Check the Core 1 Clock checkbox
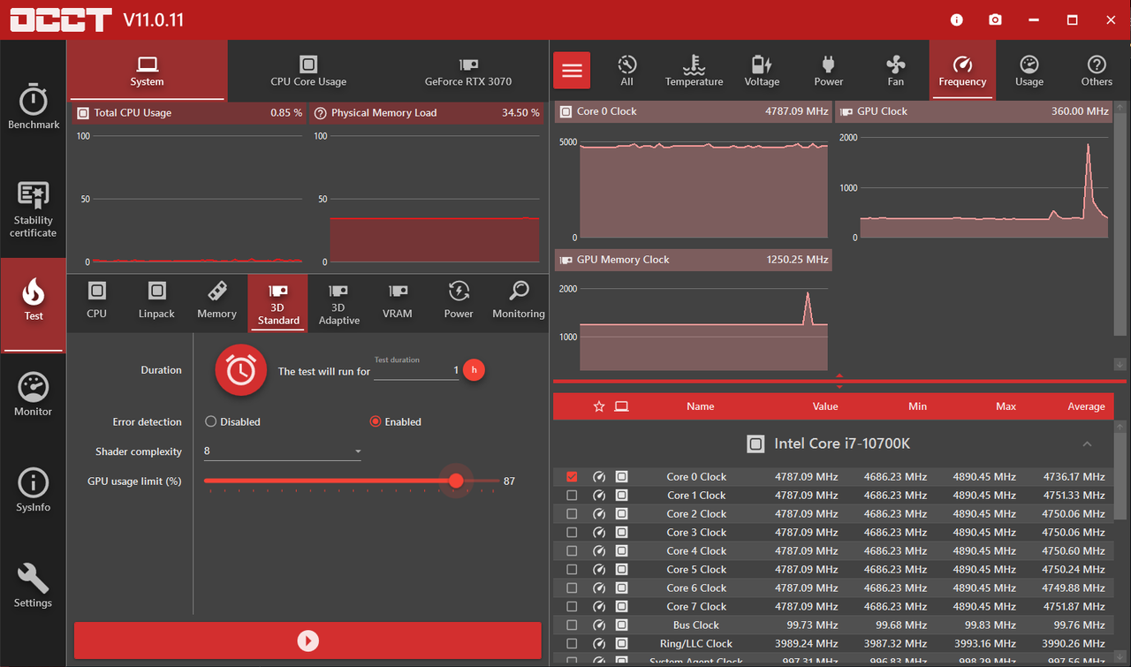The height and width of the screenshot is (667, 1131). pyautogui.click(x=572, y=495)
